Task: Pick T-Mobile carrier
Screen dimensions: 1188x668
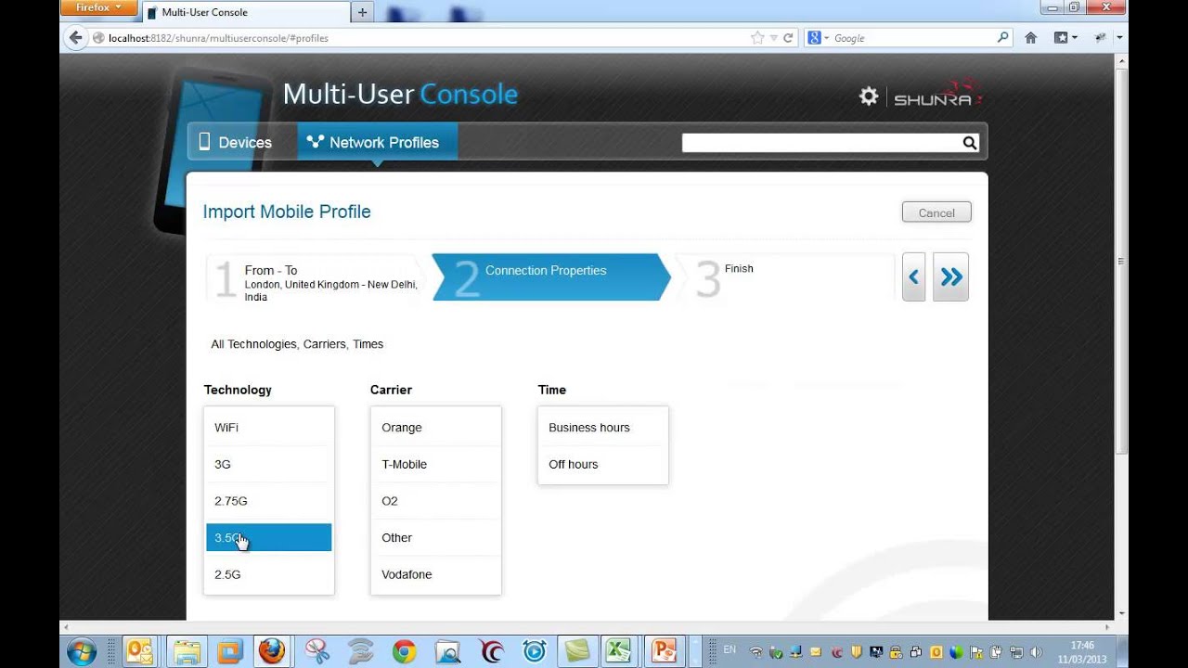Action: 435,464
